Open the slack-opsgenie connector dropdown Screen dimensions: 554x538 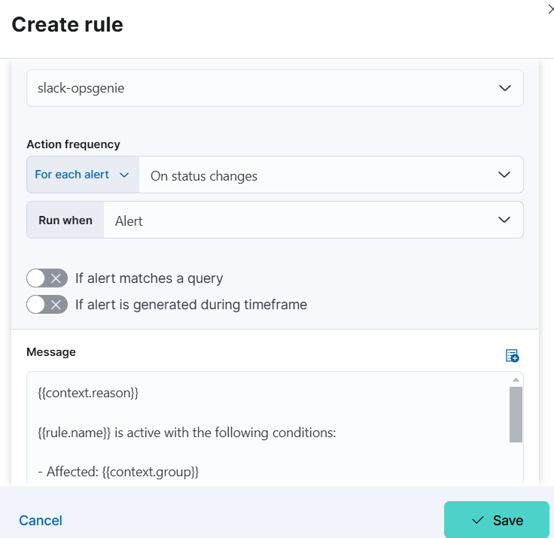[x=275, y=88]
